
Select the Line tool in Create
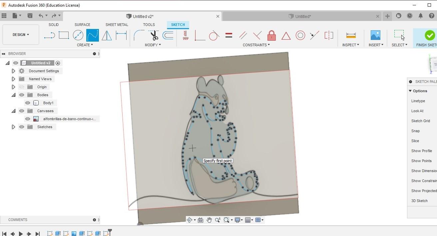point(50,35)
